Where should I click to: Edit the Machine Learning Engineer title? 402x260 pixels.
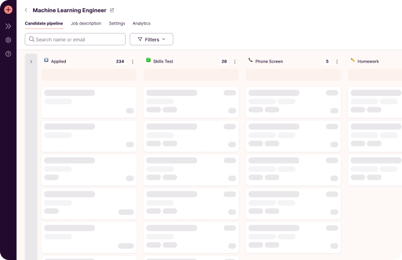tap(112, 10)
